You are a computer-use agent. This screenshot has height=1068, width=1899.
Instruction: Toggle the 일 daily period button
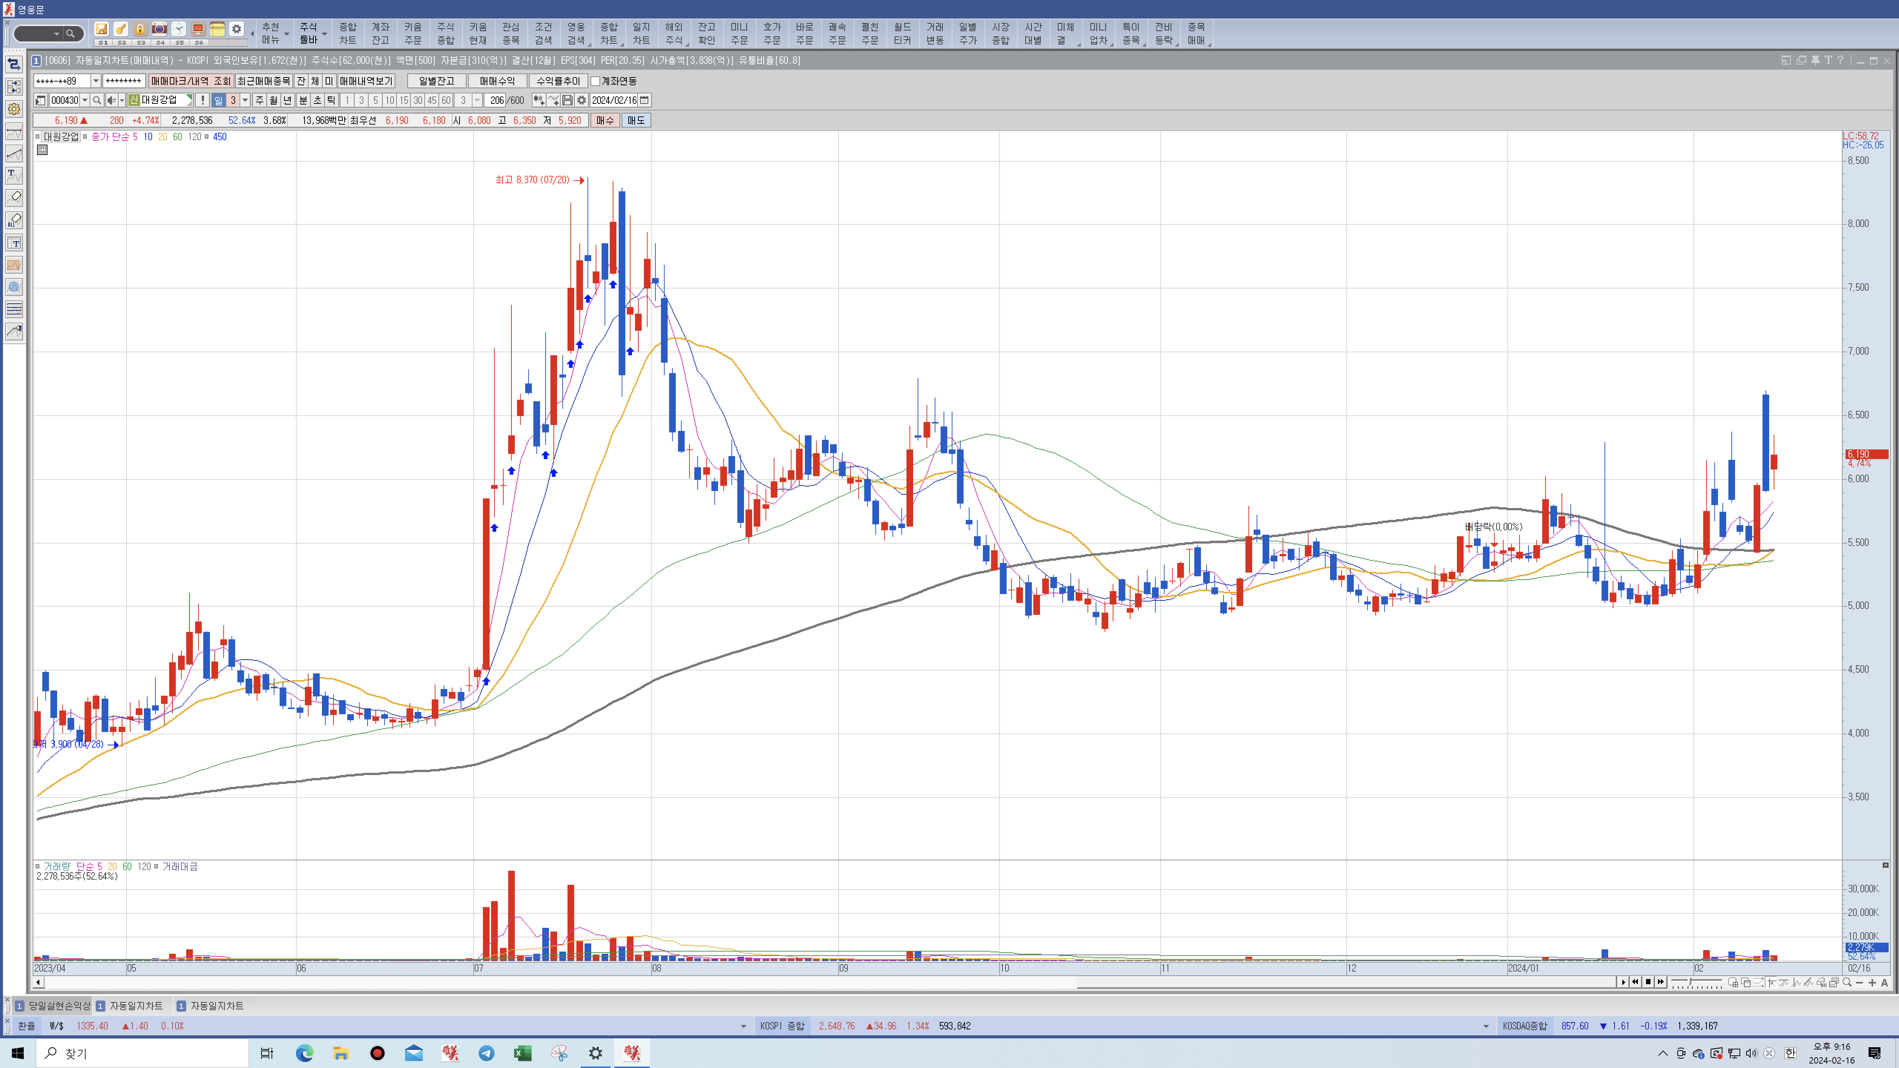point(218,100)
